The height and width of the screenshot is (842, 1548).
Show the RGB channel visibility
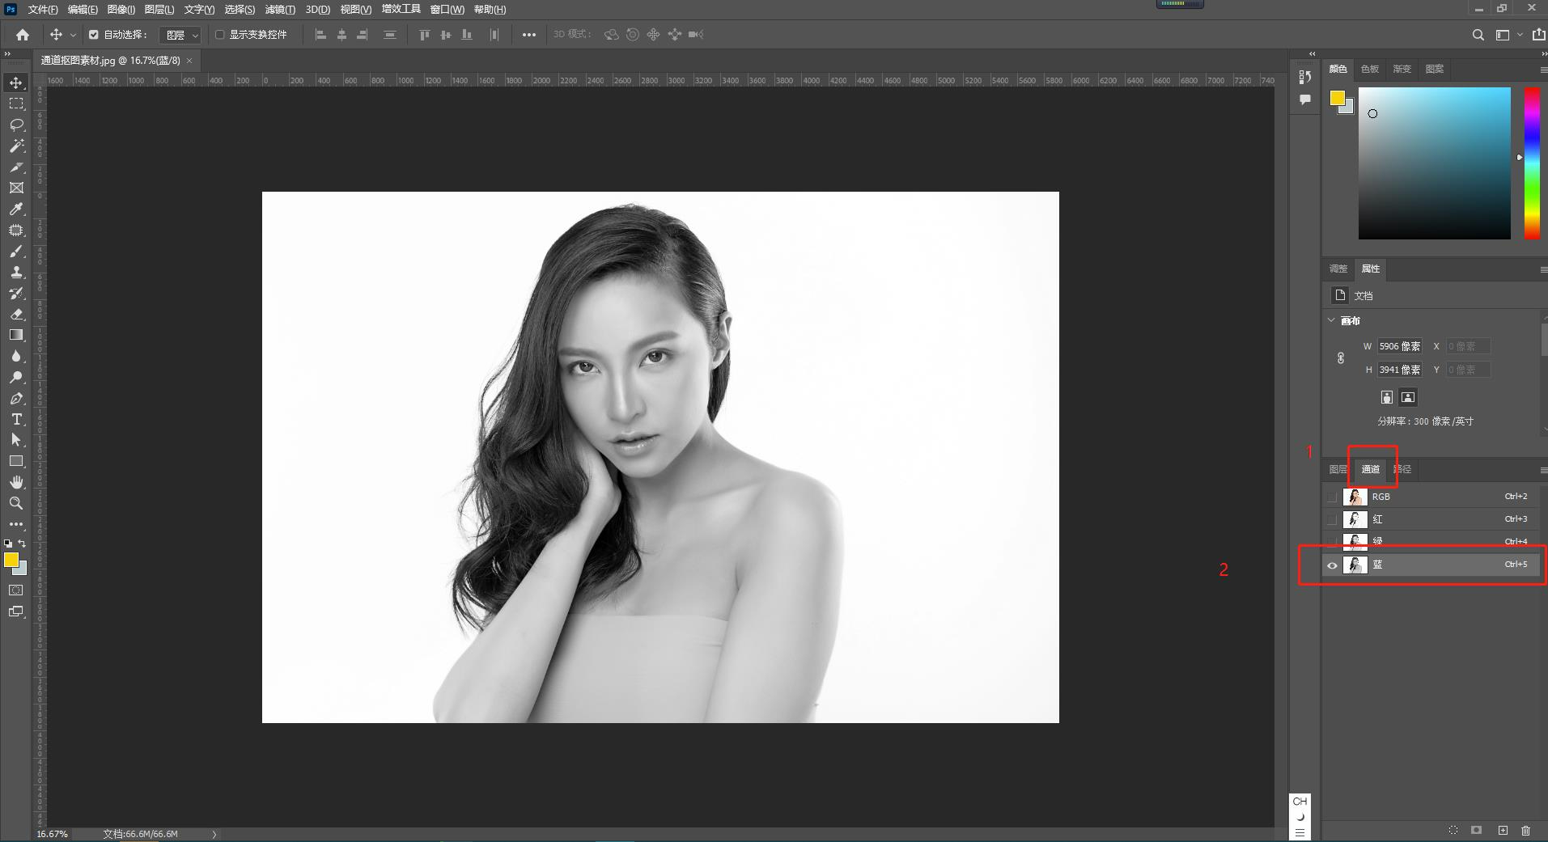point(1332,497)
